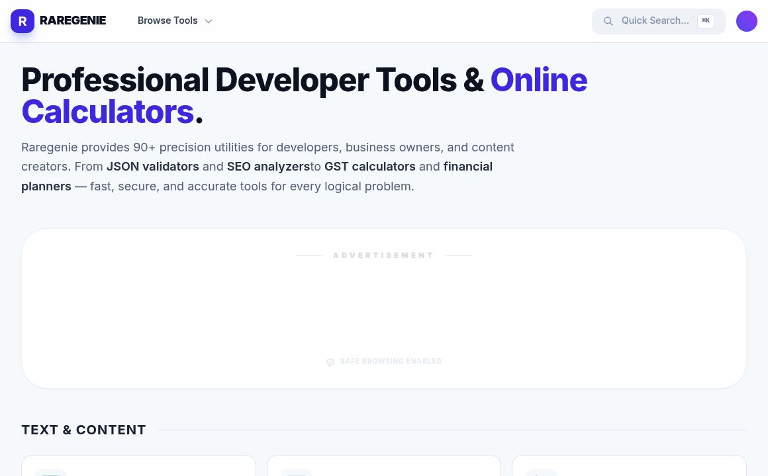Screen dimensions: 768x476
Task: Open the purple user avatar circle
Action: click(746, 21)
